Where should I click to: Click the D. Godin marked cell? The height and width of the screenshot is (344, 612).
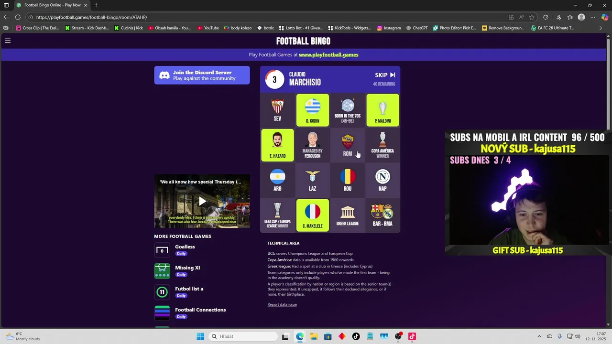313,110
